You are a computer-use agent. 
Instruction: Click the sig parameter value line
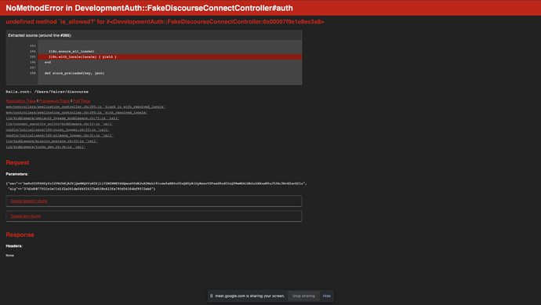(x=82, y=189)
